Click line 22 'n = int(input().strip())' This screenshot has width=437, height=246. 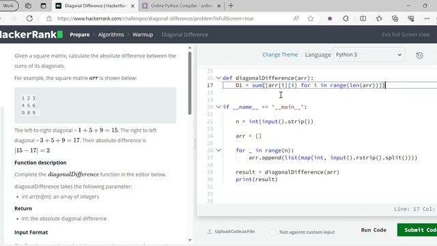pos(274,122)
